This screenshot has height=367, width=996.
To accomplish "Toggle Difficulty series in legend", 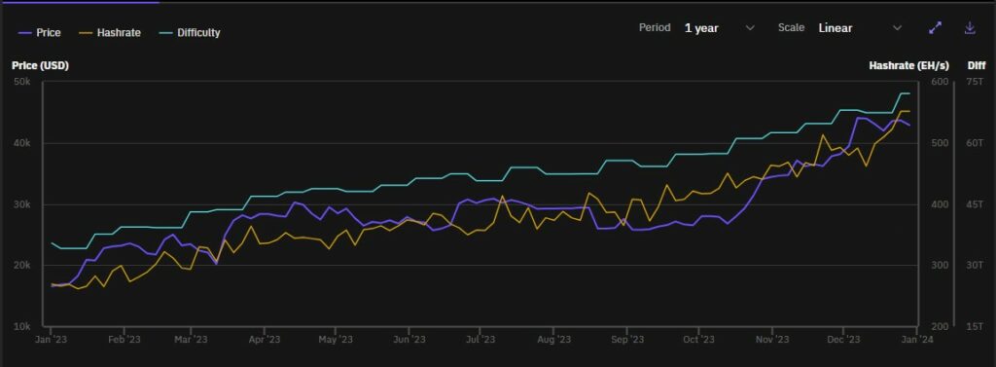I will point(190,32).
